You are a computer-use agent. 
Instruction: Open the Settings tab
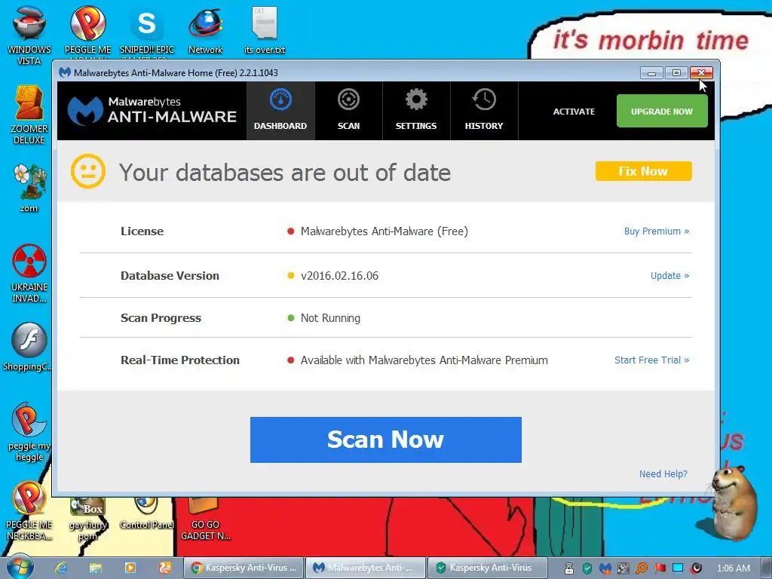(416, 111)
